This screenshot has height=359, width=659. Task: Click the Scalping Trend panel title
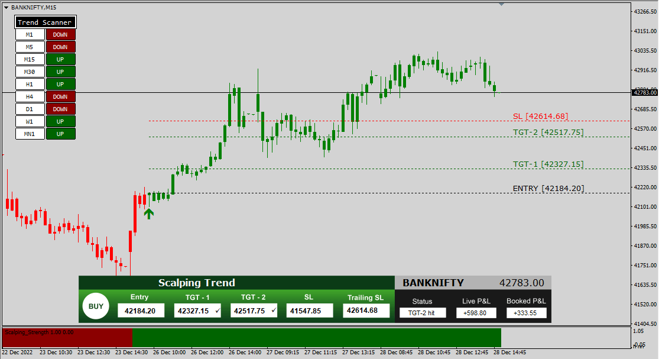[x=197, y=283]
